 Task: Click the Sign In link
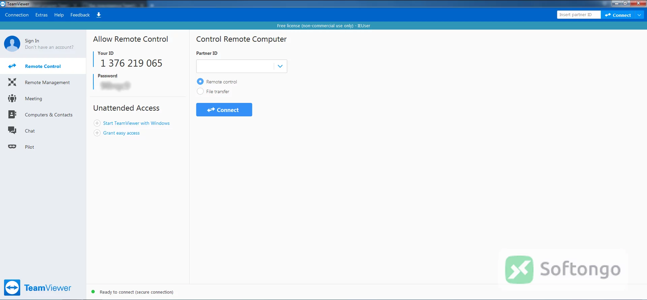pos(32,41)
